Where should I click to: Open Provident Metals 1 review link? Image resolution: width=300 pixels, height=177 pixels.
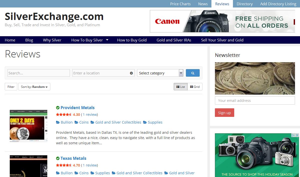point(90,115)
